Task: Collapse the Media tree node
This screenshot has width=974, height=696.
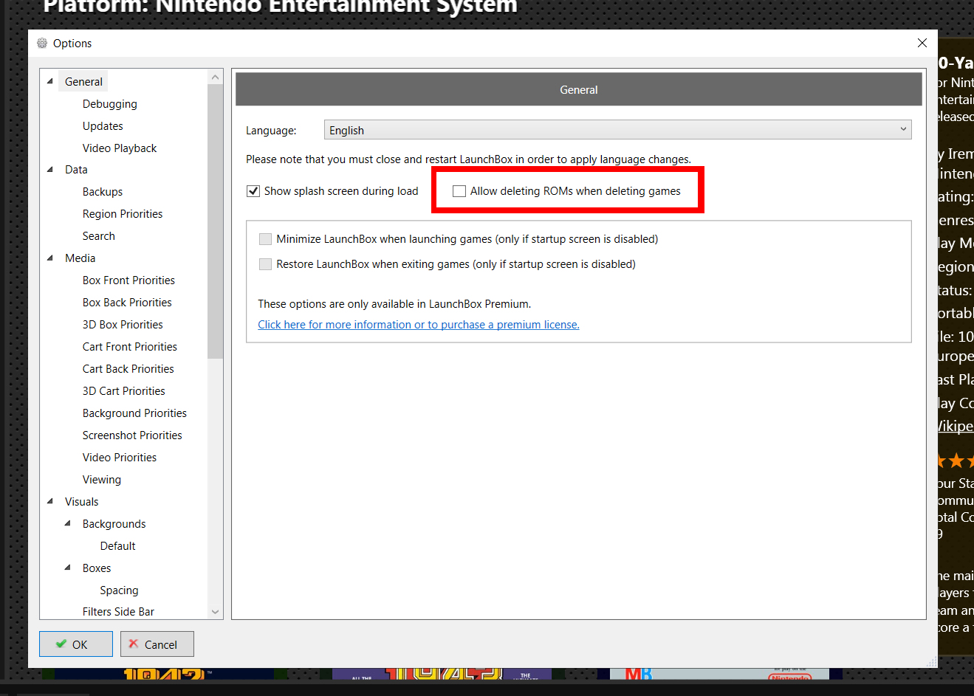Action: pyautogui.click(x=50, y=258)
